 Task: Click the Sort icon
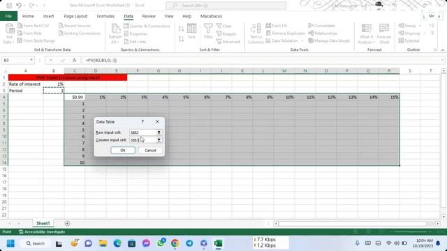pyautogui.click(x=191, y=31)
